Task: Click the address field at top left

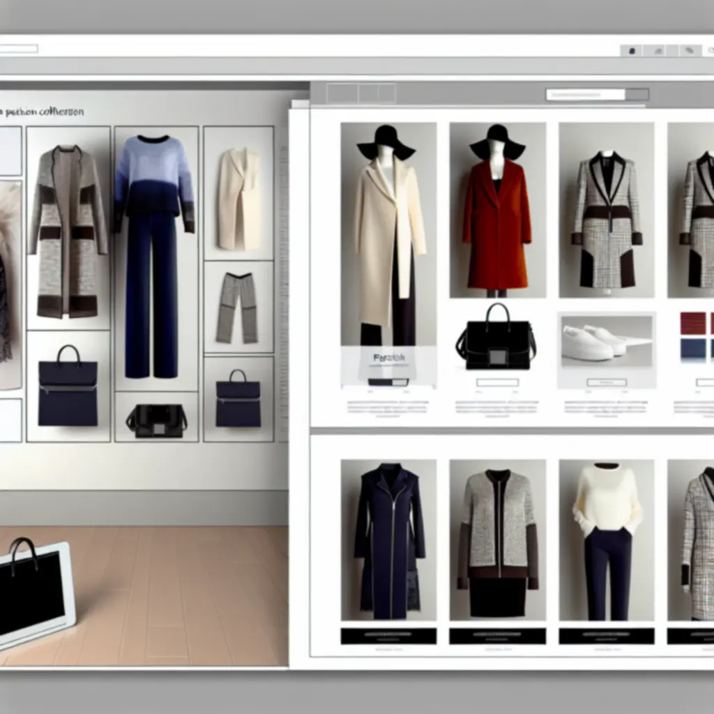Action: 17,49
